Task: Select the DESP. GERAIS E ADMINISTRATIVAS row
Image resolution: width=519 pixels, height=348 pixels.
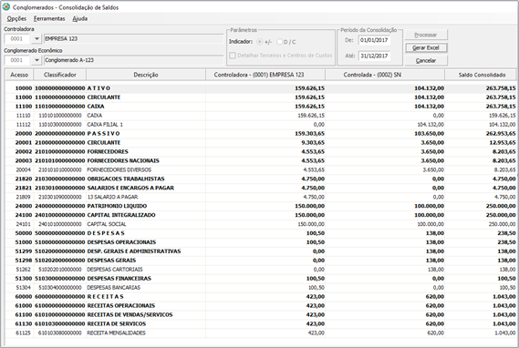Action: coord(261,251)
